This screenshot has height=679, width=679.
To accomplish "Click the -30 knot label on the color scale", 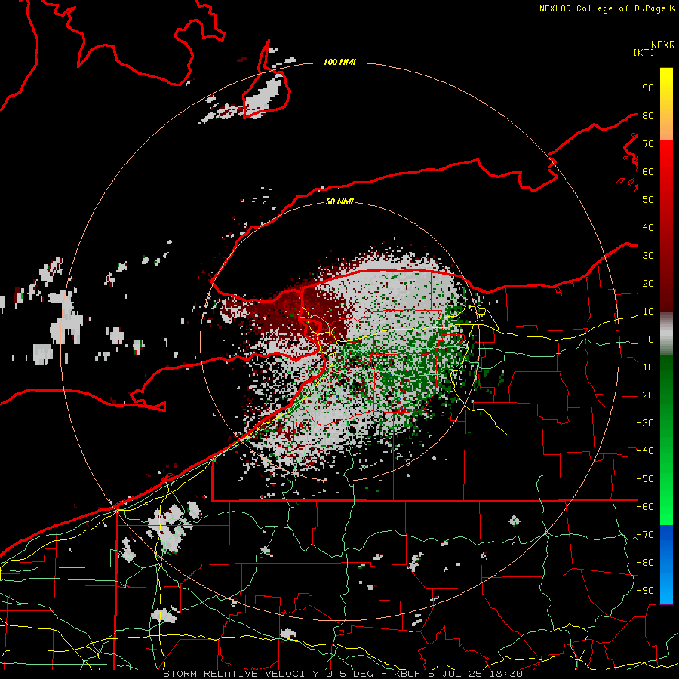I will (645, 423).
